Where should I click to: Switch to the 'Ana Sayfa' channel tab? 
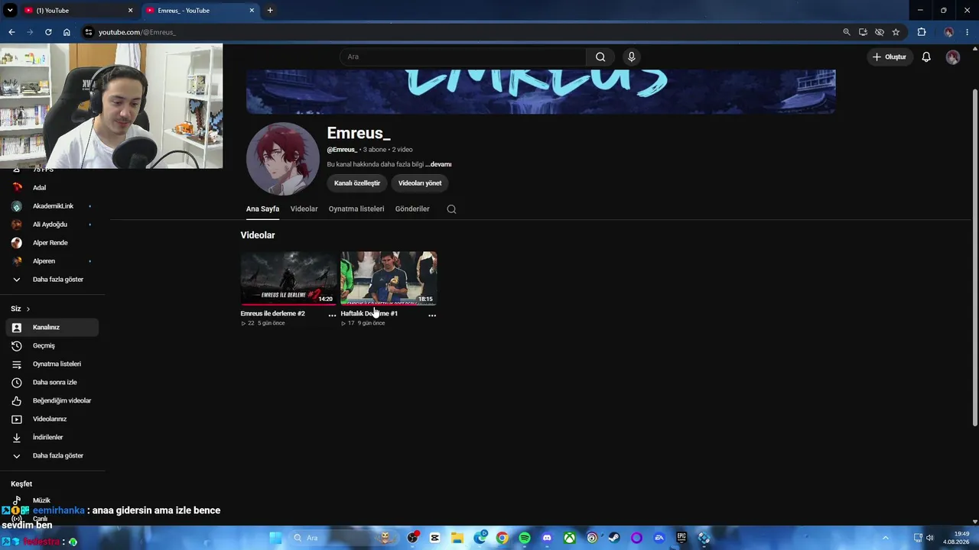[x=262, y=209]
